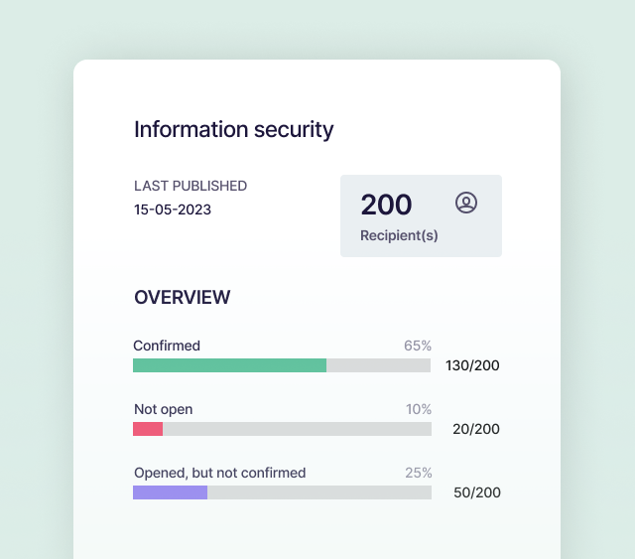Click the 130/200 confirmed count

coord(471,365)
